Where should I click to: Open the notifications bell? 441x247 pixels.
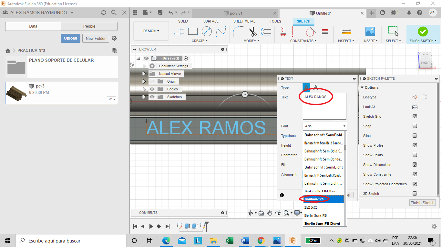tap(409, 13)
